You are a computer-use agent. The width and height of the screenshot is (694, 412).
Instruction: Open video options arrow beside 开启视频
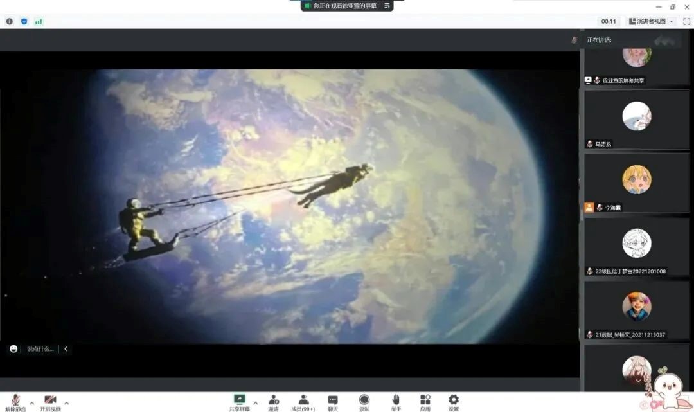pyautogui.click(x=66, y=403)
